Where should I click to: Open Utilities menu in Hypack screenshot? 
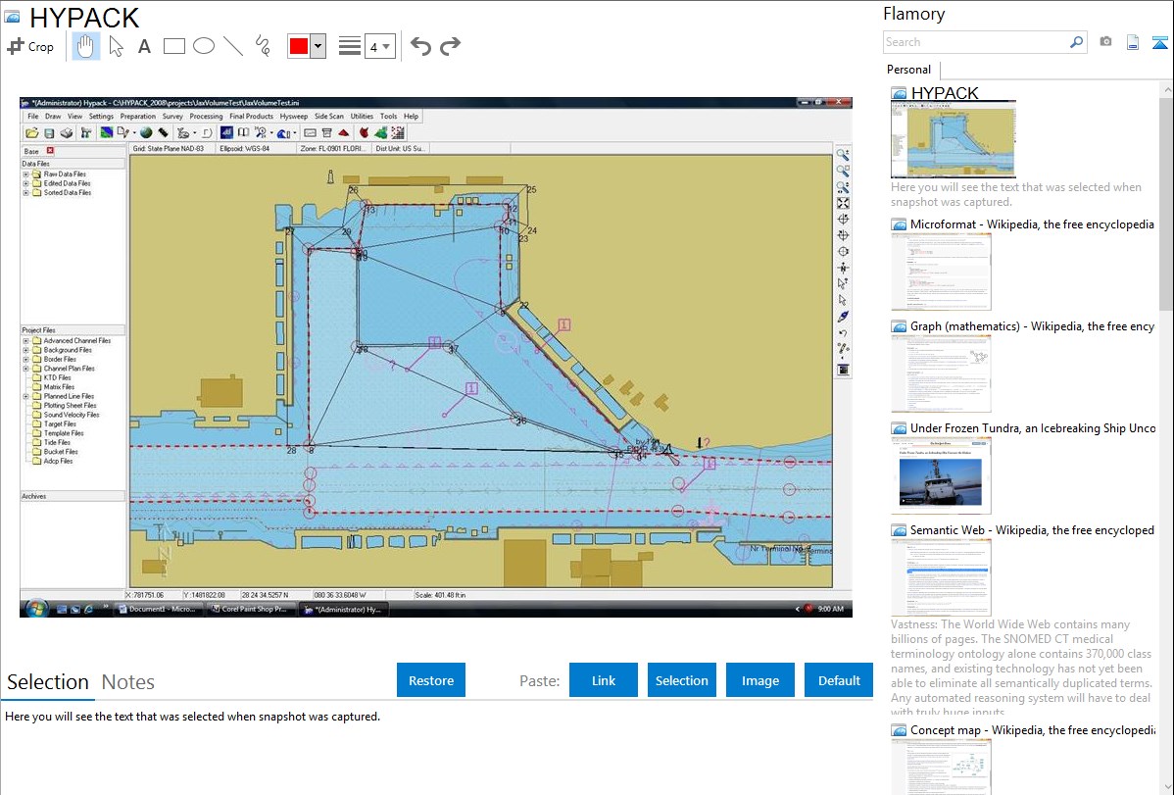coord(362,116)
